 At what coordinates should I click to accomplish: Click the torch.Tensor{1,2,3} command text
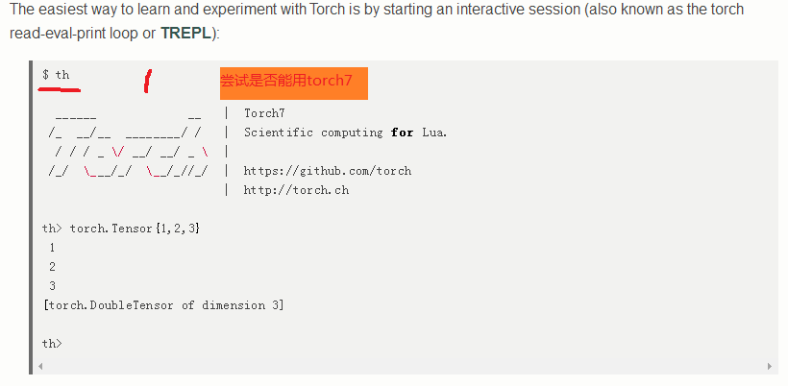click(135, 229)
